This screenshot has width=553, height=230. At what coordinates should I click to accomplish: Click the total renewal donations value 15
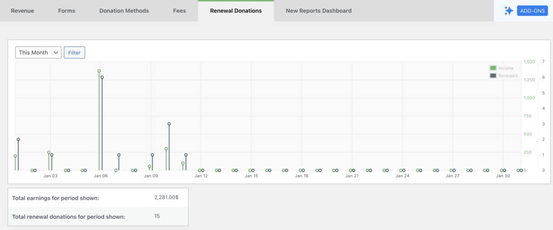pyautogui.click(x=158, y=216)
